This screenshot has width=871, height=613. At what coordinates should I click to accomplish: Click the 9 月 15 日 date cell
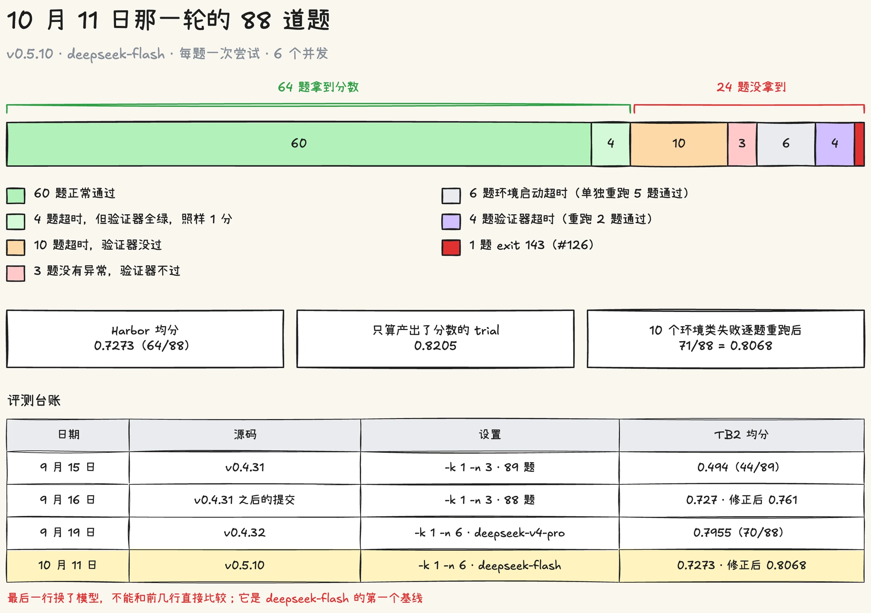click(68, 467)
